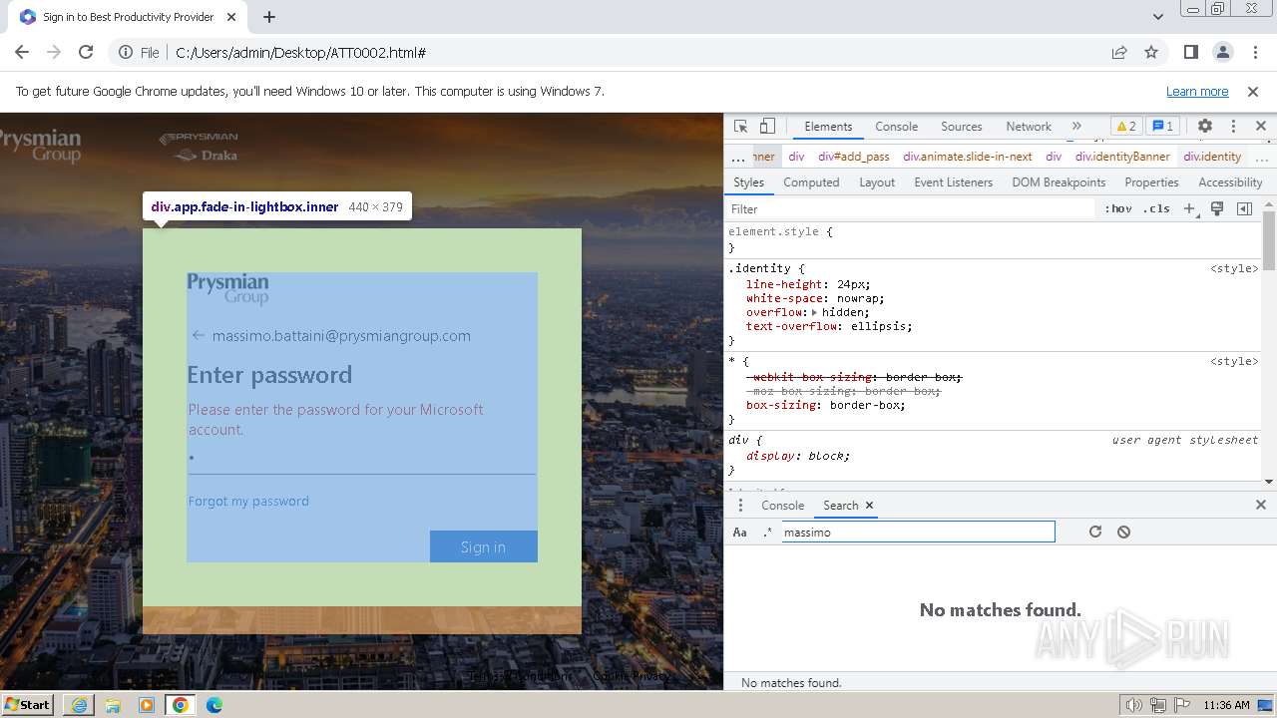Open the DOM Breakpoints tab
This screenshot has width=1277, height=718.
(x=1059, y=182)
